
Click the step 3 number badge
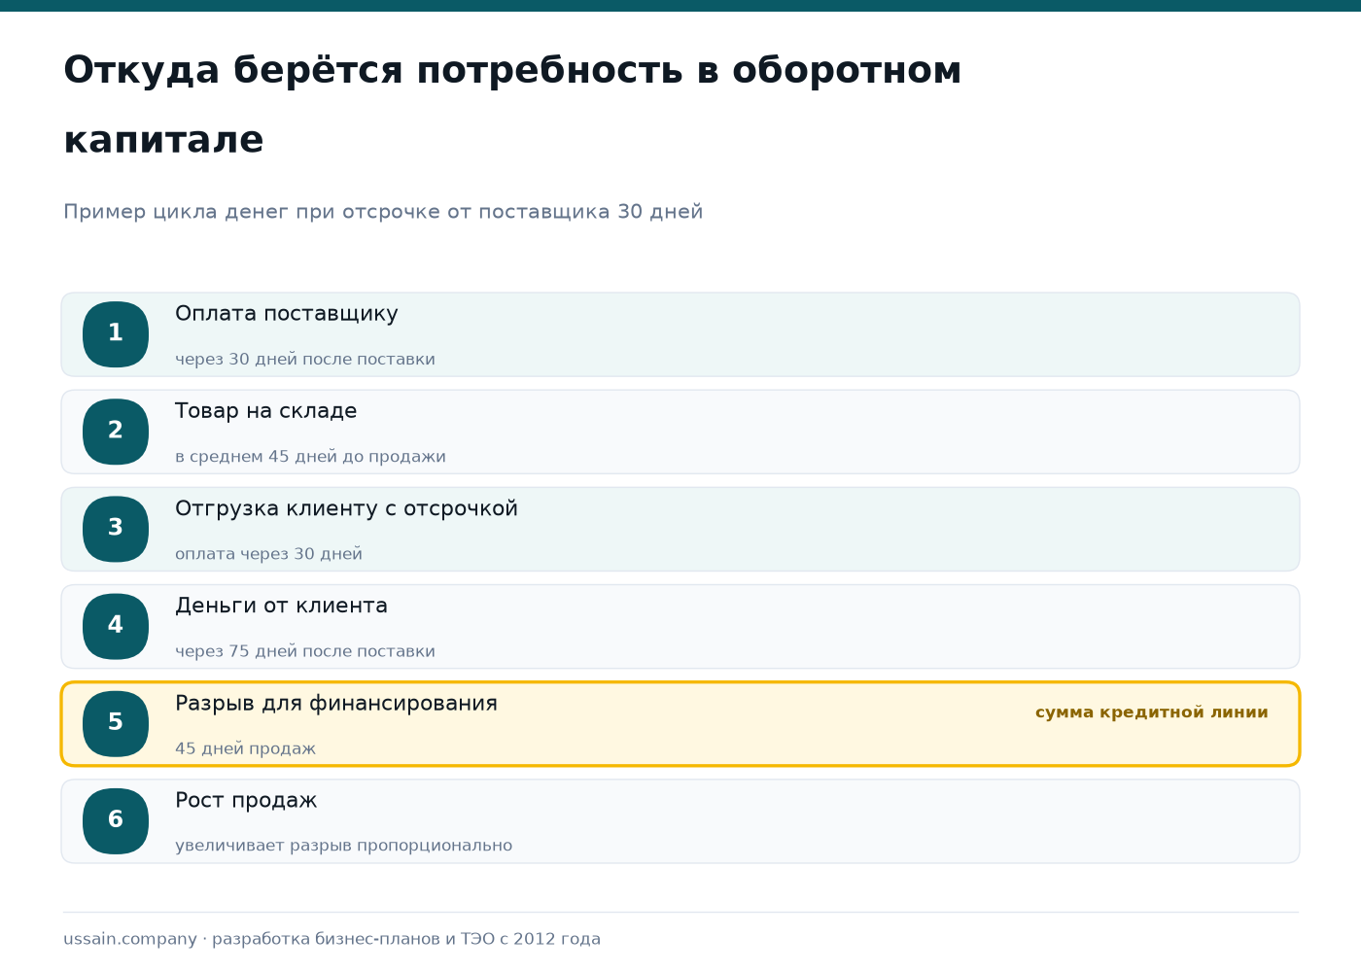[x=116, y=529]
